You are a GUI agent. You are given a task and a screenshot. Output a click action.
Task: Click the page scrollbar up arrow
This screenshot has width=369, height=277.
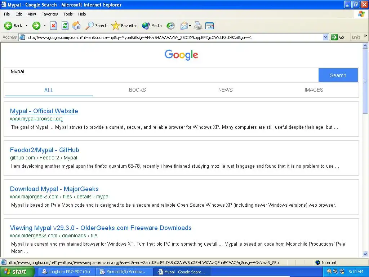[x=365, y=46]
